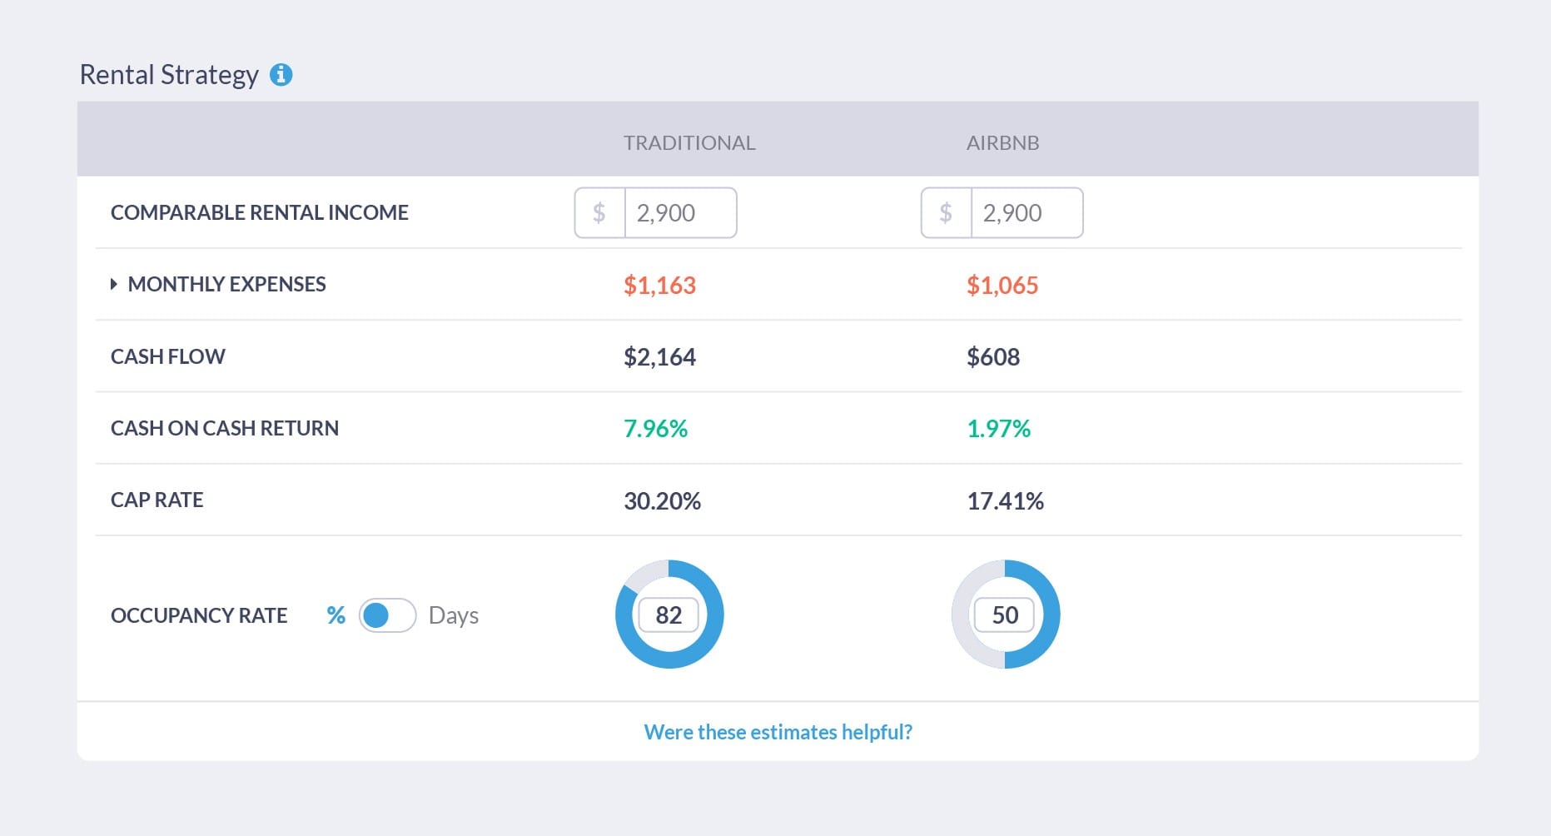1551x836 pixels.
Task: Click the Airbnb monthly expenses amount $1,065
Action: pyautogui.click(x=1002, y=286)
